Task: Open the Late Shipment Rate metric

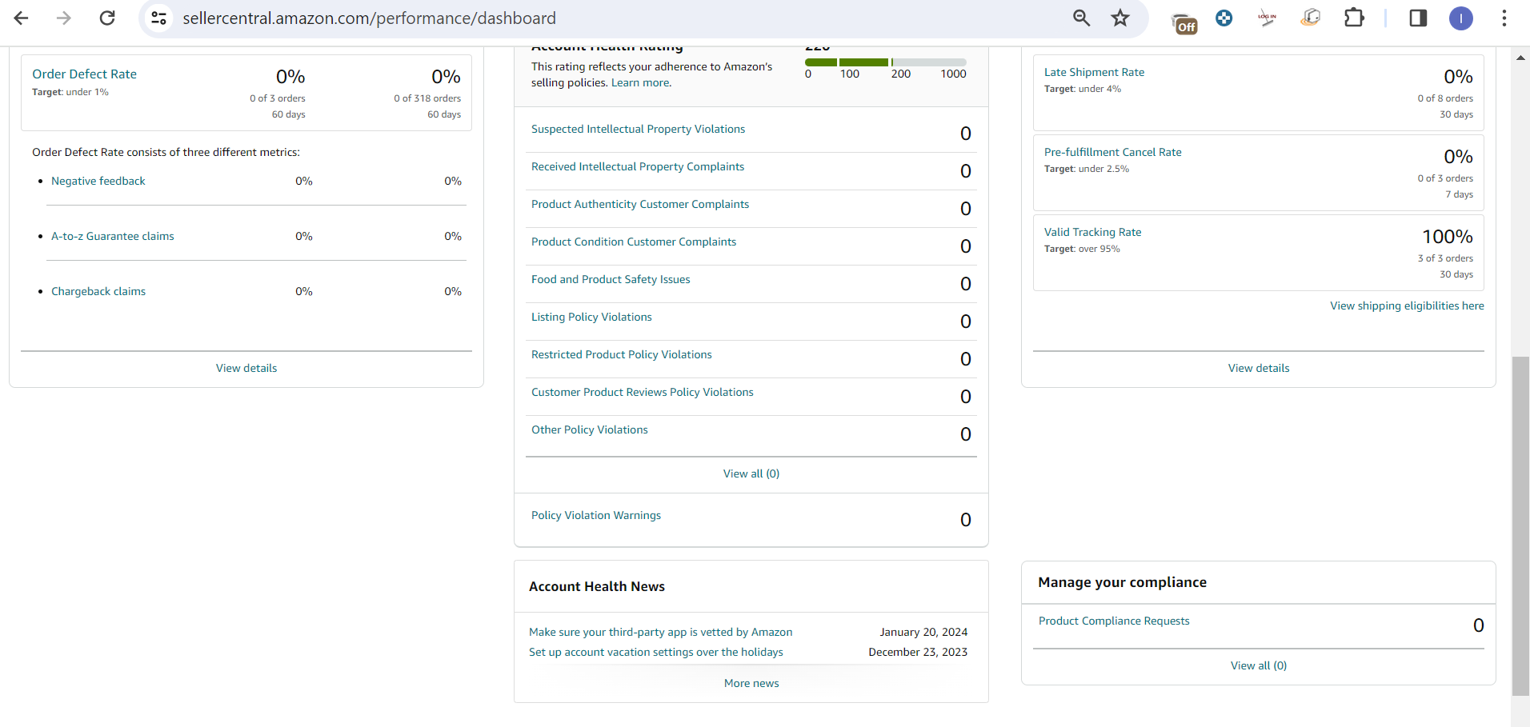Action: point(1094,72)
